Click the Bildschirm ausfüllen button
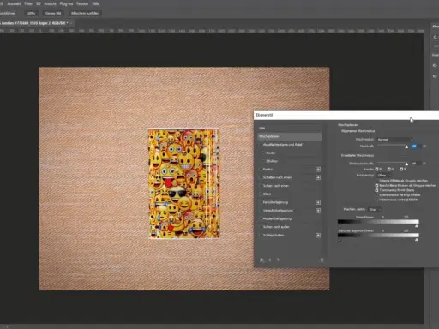 click(x=85, y=13)
